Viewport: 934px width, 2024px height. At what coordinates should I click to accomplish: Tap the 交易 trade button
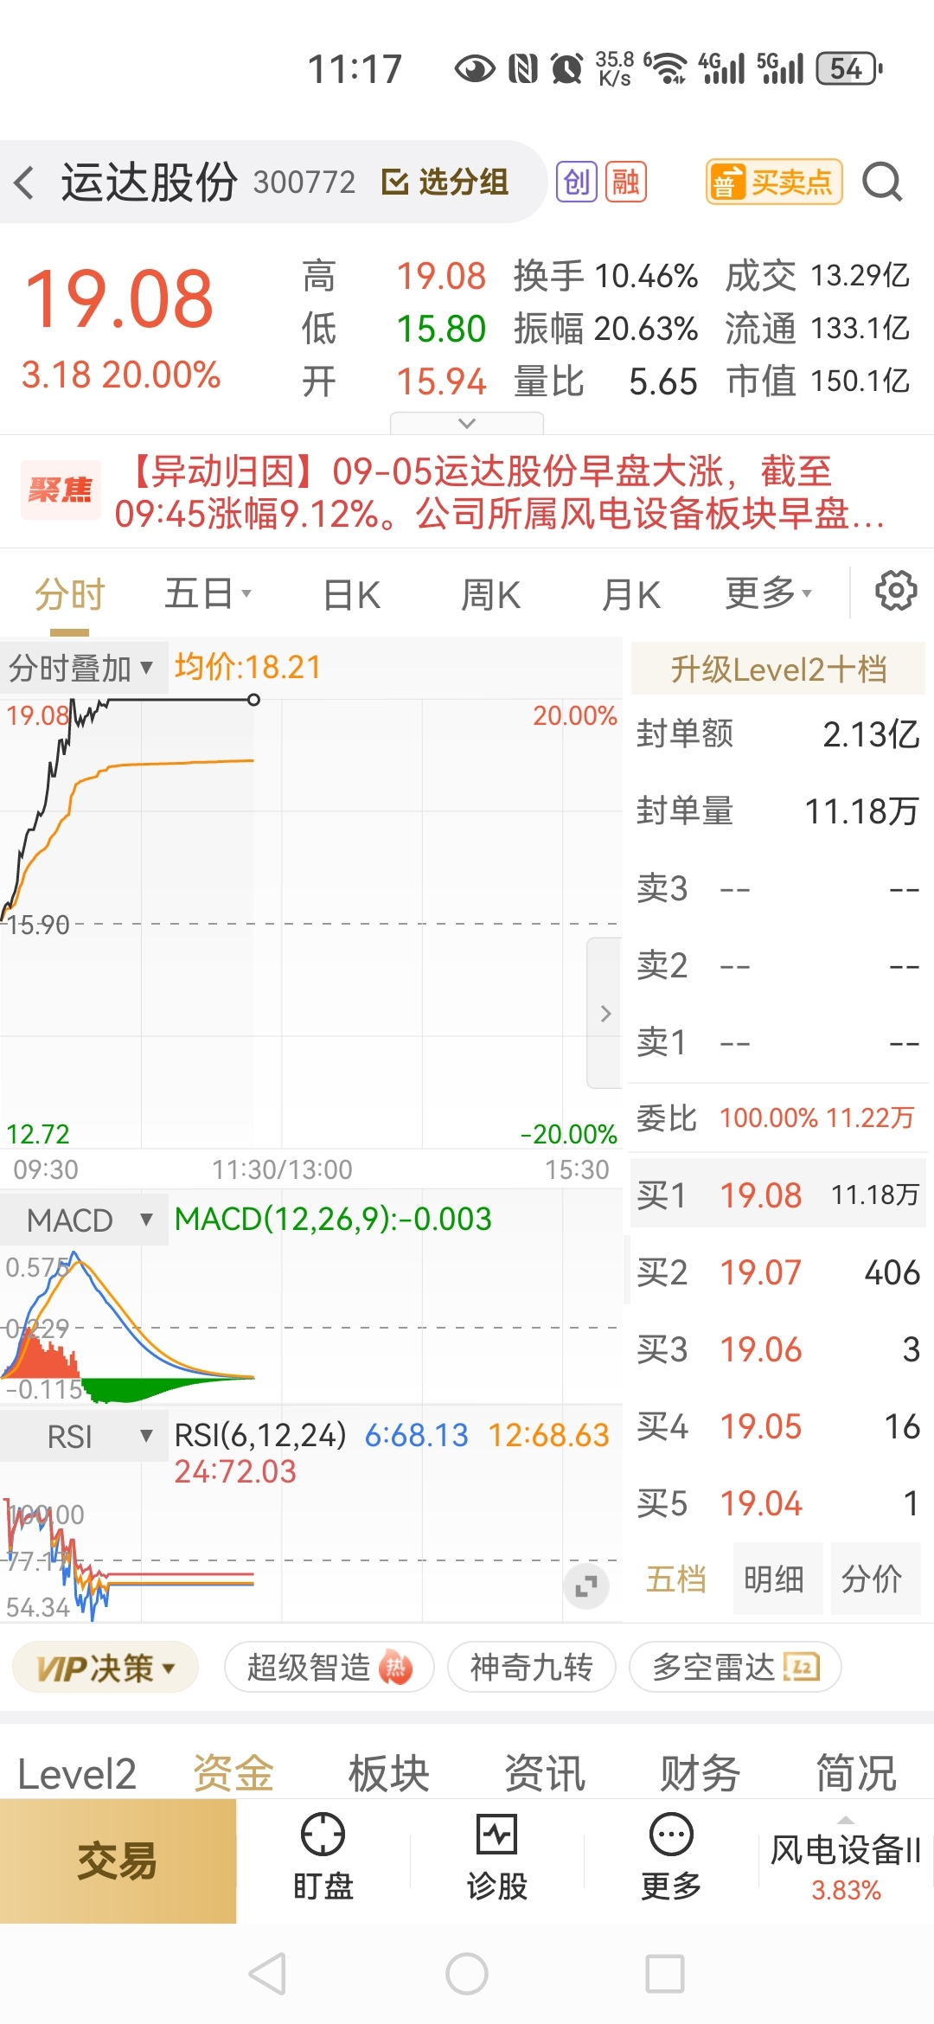click(x=118, y=1861)
